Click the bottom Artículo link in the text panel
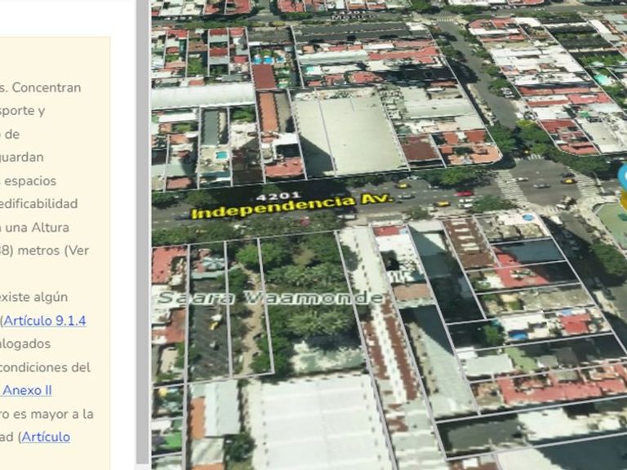Image resolution: width=627 pixels, height=470 pixels. pyautogui.click(x=46, y=437)
